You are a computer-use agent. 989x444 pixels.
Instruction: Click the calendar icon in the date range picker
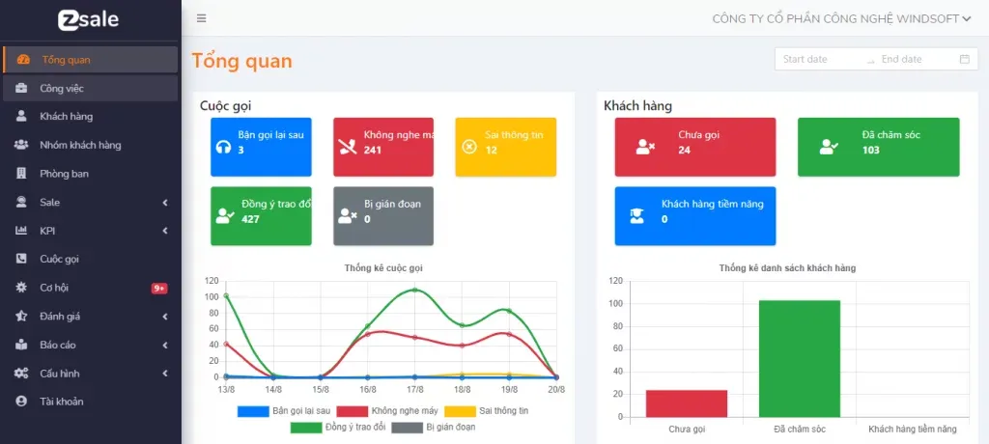tap(964, 59)
